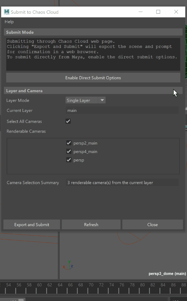The width and height of the screenshot is (187, 301).
Task: Click the XYZ axis gizmo in viewport
Action: tap(68, 265)
